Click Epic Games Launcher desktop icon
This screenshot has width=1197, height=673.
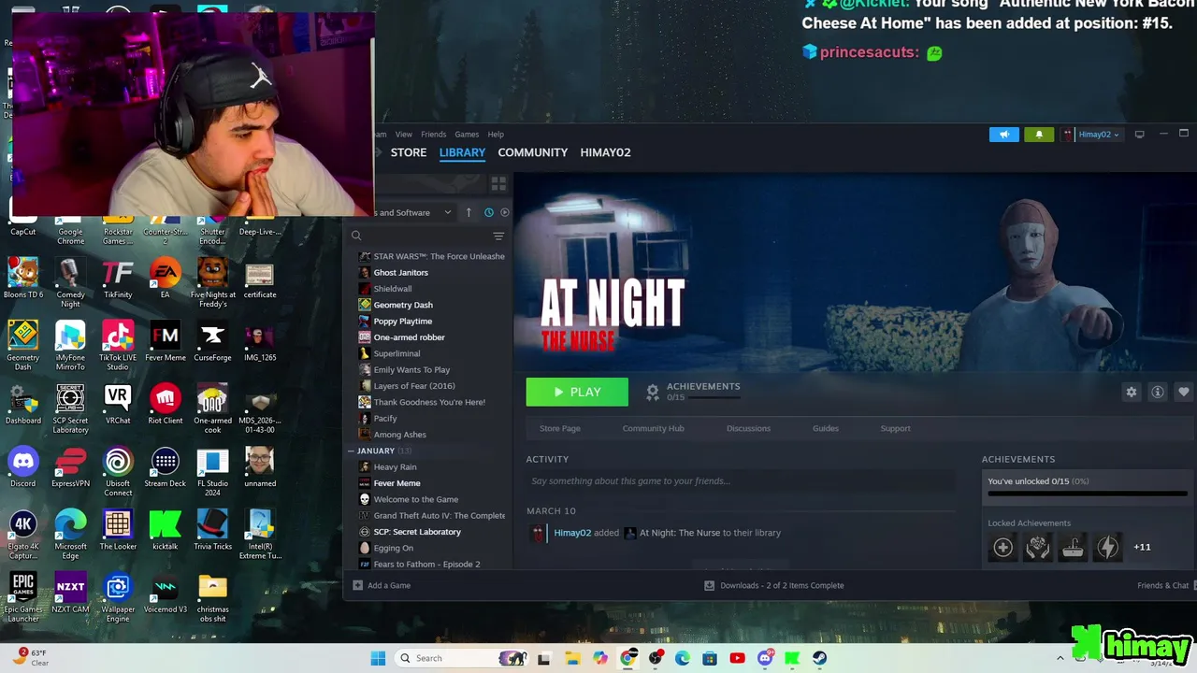coord(23,597)
